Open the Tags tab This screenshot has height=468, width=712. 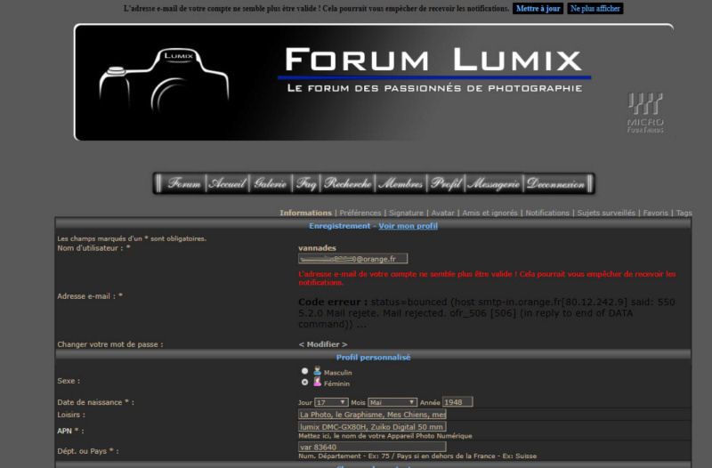[684, 213]
